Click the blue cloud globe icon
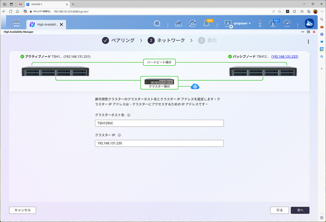 coord(195,86)
